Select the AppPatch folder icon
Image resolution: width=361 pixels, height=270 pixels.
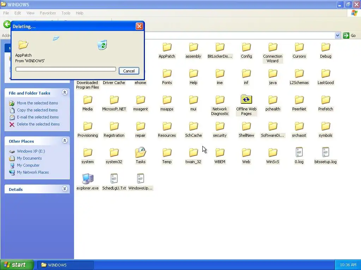167,47
